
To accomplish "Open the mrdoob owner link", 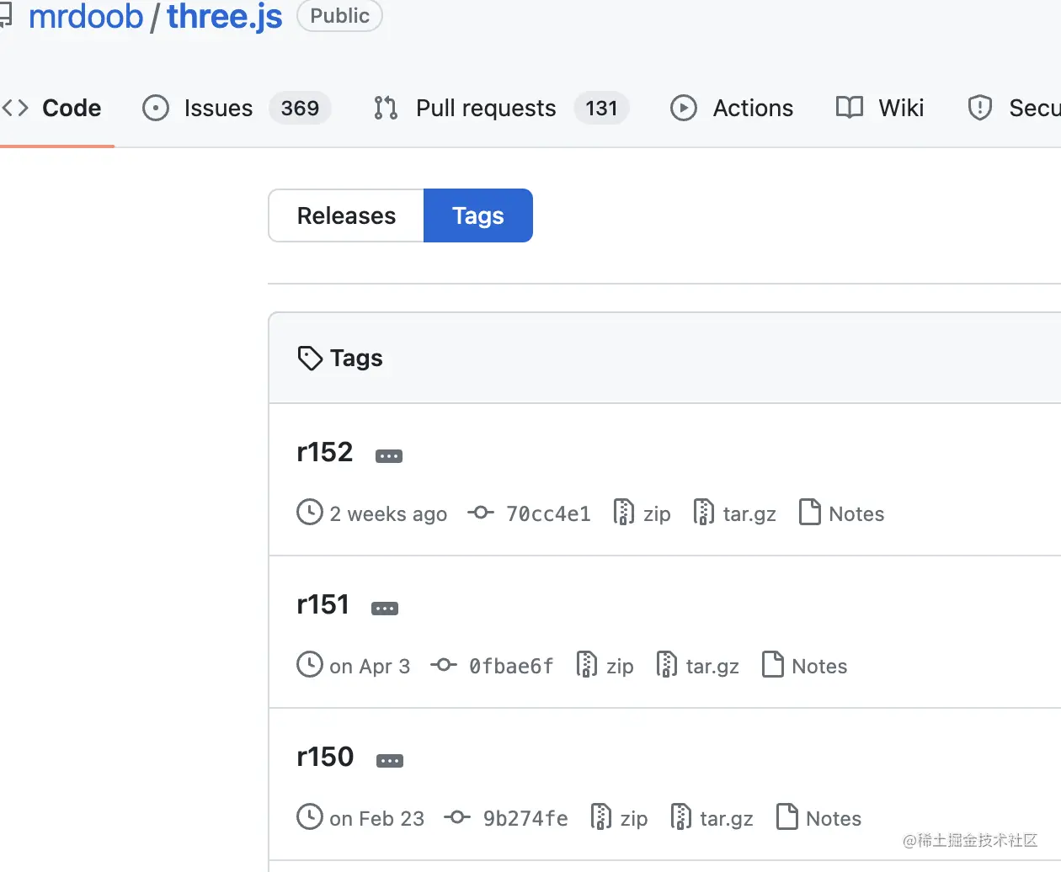I will click(x=86, y=17).
